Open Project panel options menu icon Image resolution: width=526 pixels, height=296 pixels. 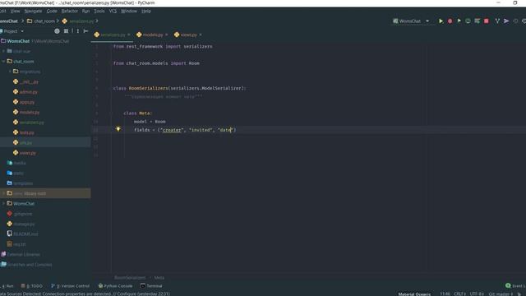click(78, 31)
